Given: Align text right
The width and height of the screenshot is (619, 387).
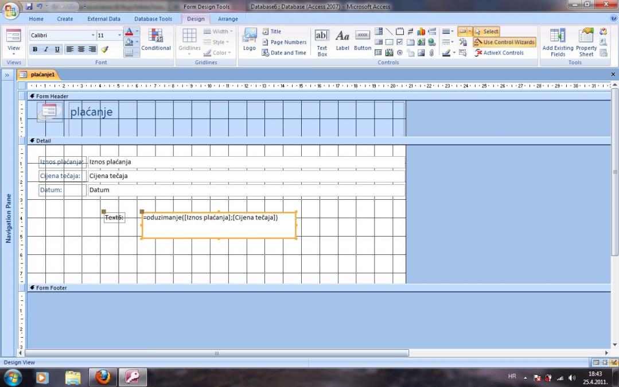Looking at the screenshot, I should click(x=92, y=49).
